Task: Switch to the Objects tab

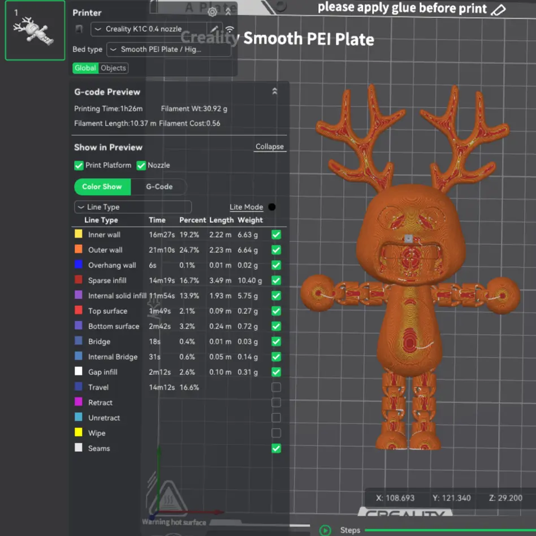Action: (114, 68)
